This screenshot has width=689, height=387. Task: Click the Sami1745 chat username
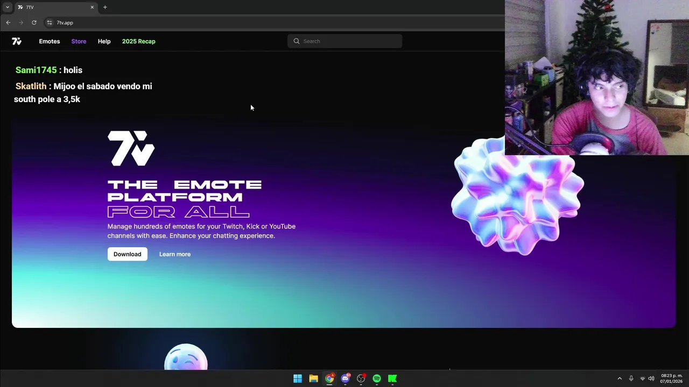pyautogui.click(x=36, y=70)
